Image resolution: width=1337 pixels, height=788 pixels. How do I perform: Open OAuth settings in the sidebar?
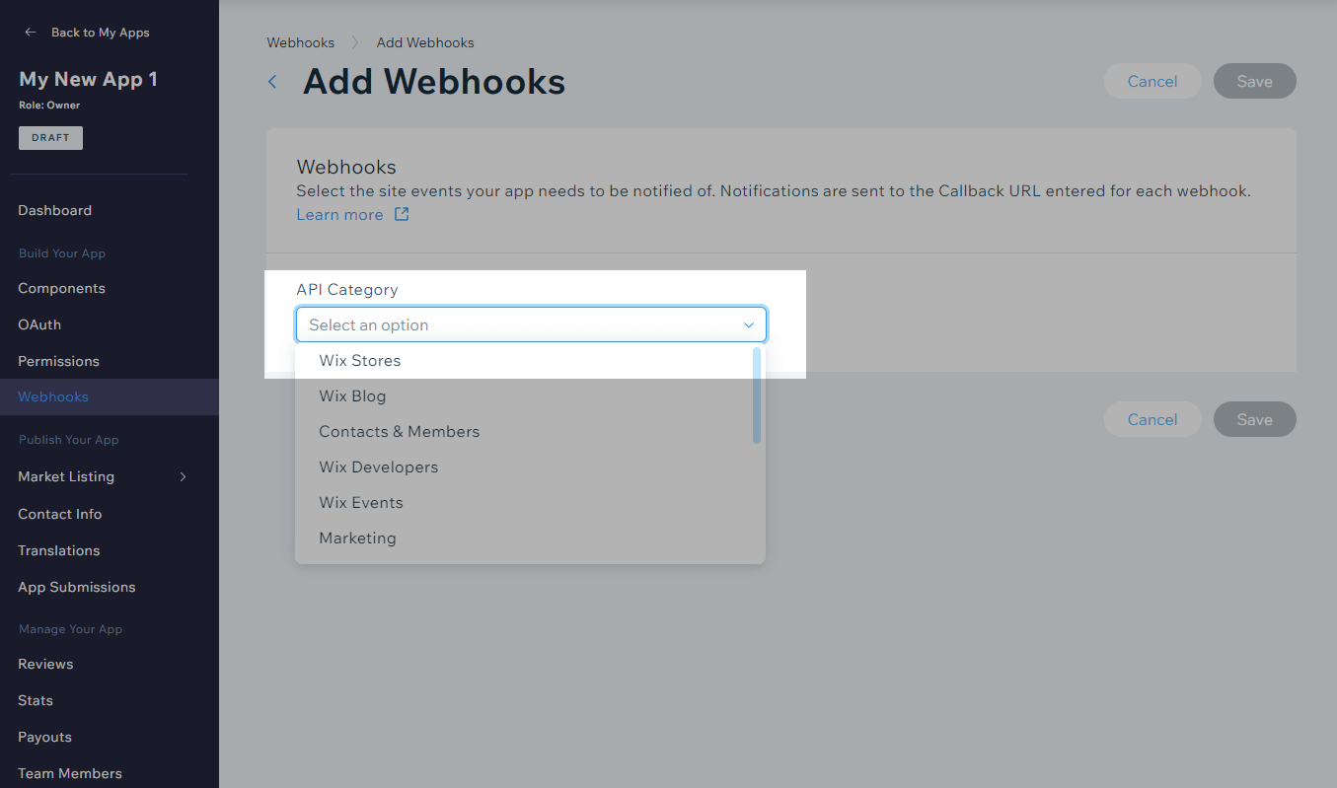(x=39, y=324)
